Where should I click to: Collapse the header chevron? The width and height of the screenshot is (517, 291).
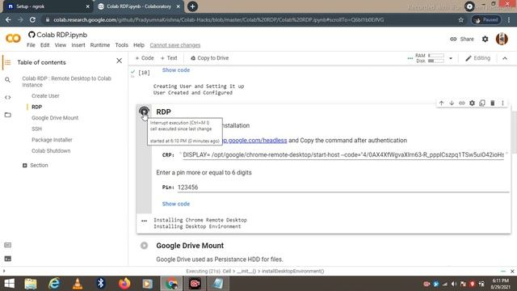pyautogui.click(x=505, y=58)
